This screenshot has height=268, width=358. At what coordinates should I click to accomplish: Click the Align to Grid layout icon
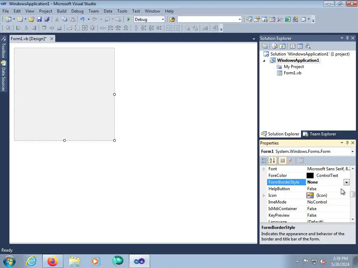(8, 28)
